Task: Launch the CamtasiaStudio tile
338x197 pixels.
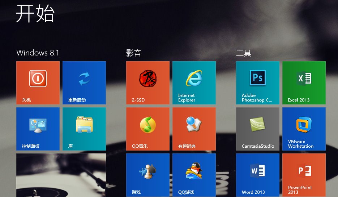Action: click(x=258, y=129)
